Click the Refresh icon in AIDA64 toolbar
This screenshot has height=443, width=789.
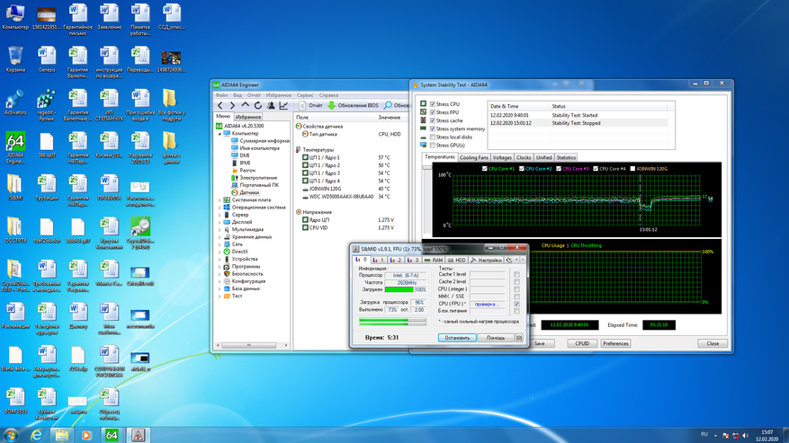pyautogui.click(x=258, y=105)
